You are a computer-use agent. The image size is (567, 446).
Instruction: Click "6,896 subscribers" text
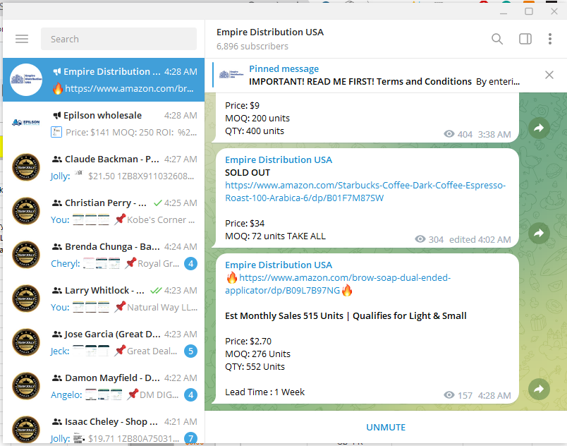(252, 47)
